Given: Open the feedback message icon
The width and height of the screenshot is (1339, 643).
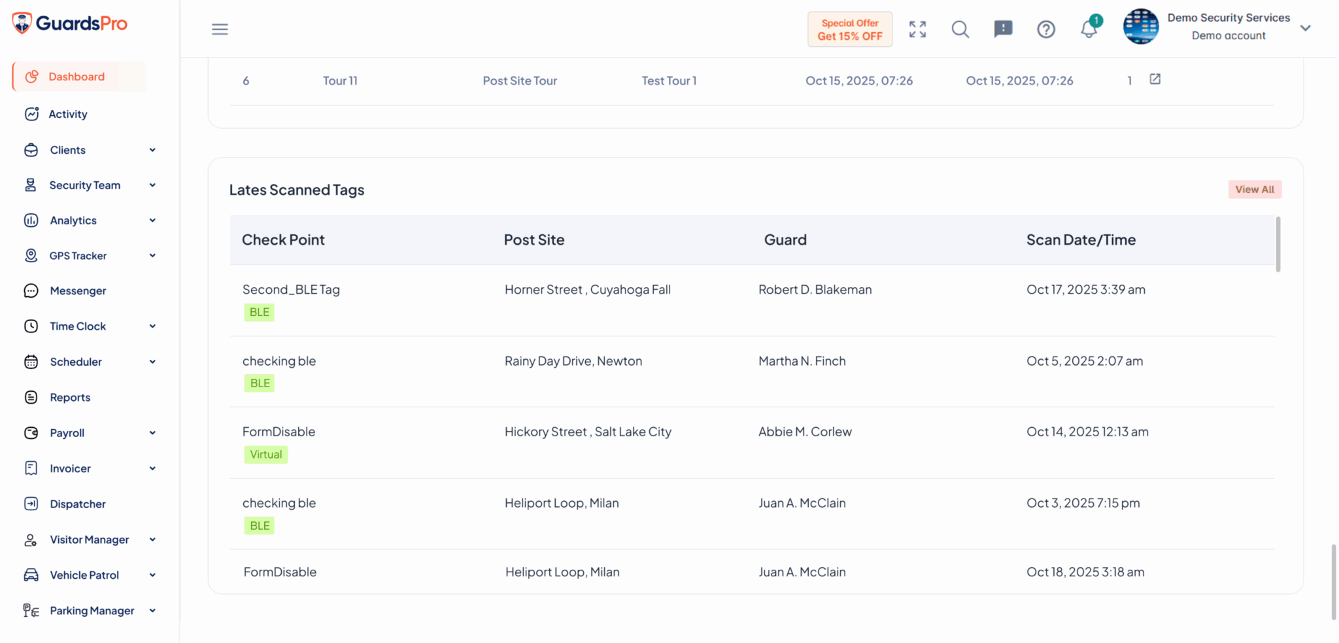Looking at the screenshot, I should tap(1003, 29).
